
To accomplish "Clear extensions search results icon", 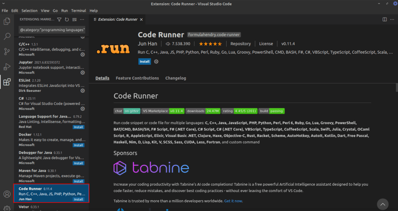I will tap(74, 19).
